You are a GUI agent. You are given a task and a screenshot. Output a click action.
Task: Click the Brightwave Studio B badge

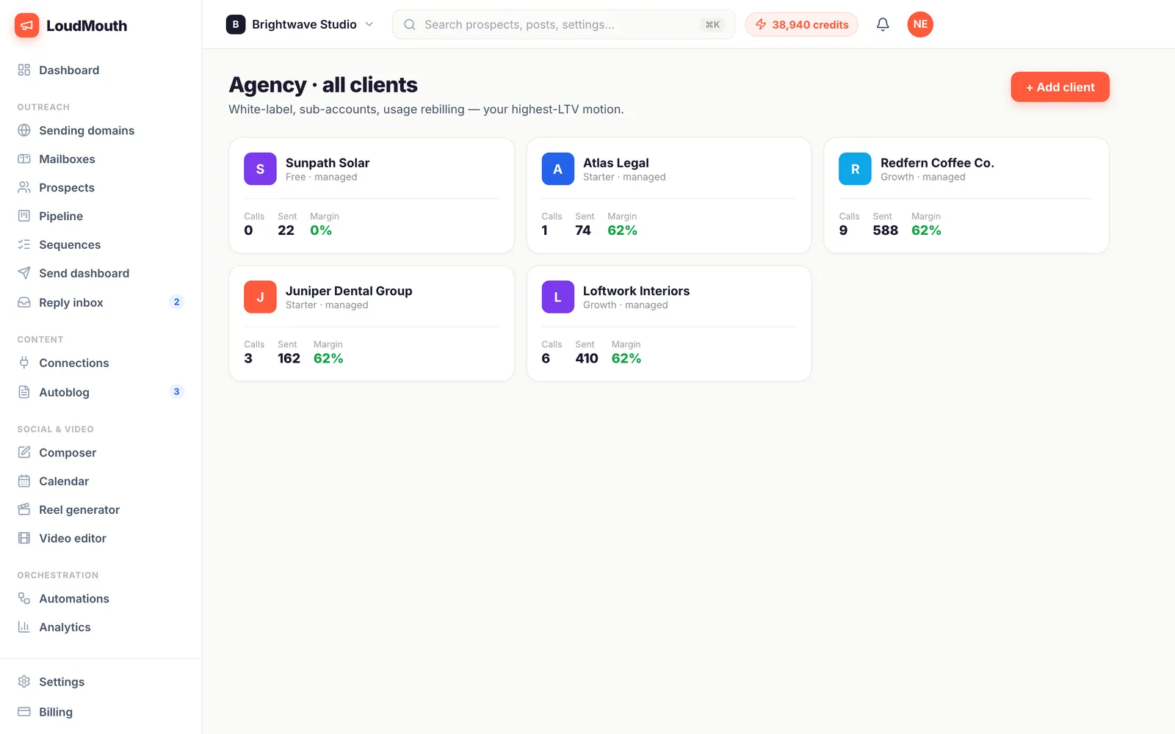pyautogui.click(x=236, y=24)
